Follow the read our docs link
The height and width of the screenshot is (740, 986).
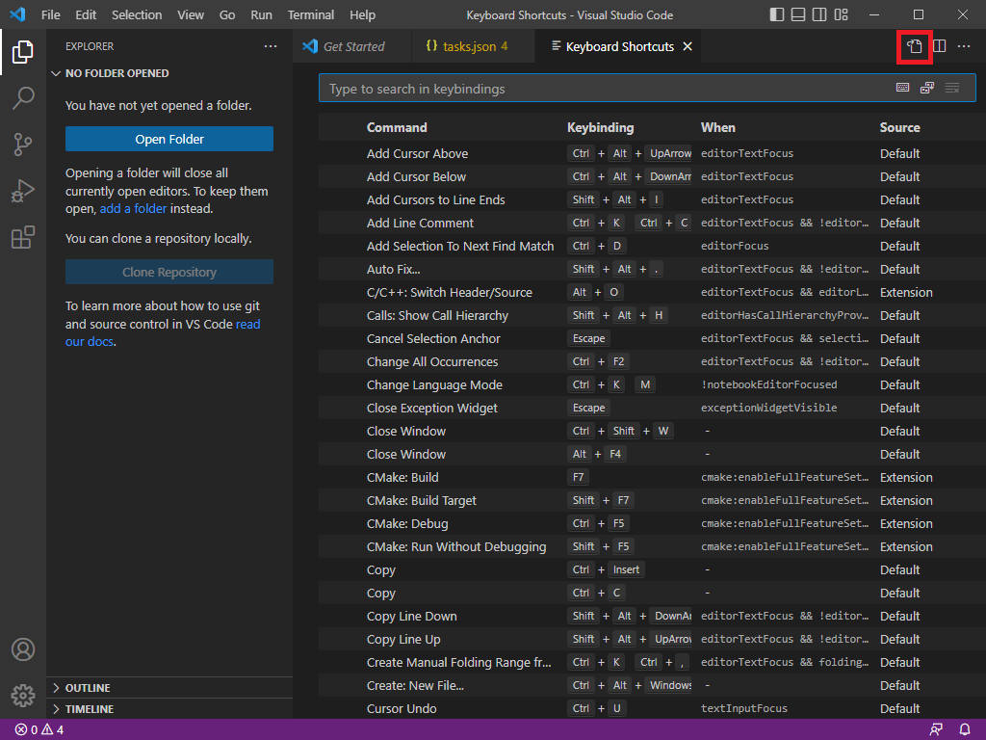click(x=162, y=332)
